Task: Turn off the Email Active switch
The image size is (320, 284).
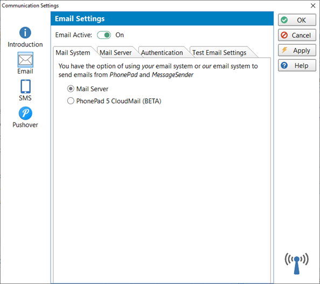Action: pos(104,35)
